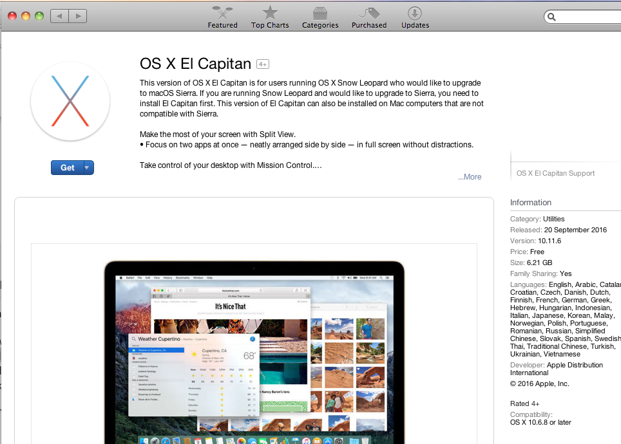Open the Updates download icon
The height and width of the screenshot is (444, 621).
pos(415,13)
